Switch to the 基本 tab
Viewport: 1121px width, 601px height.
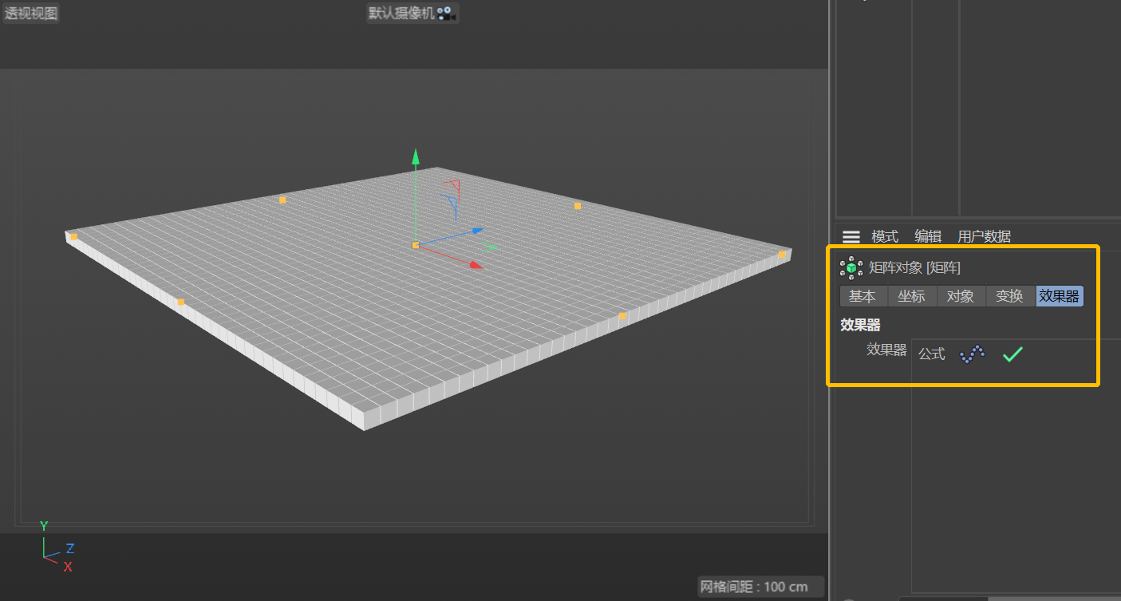863,296
